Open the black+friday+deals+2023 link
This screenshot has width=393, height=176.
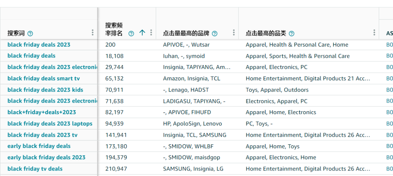pyautogui.click(x=41, y=112)
